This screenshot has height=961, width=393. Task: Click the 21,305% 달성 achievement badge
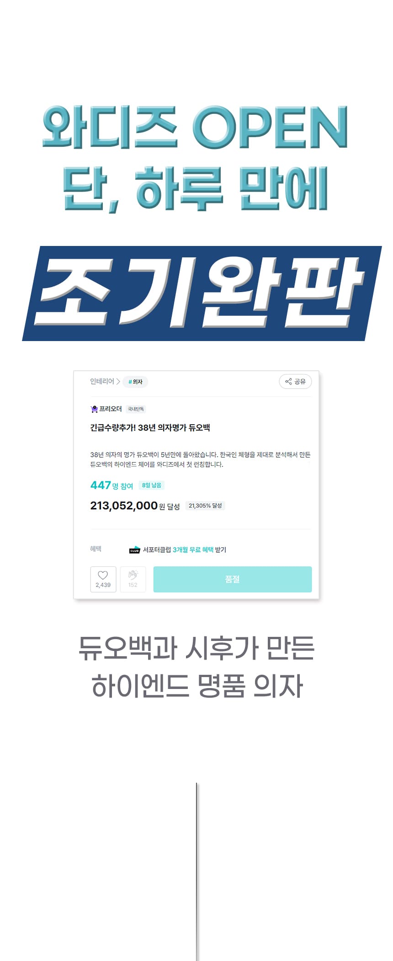tap(205, 506)
